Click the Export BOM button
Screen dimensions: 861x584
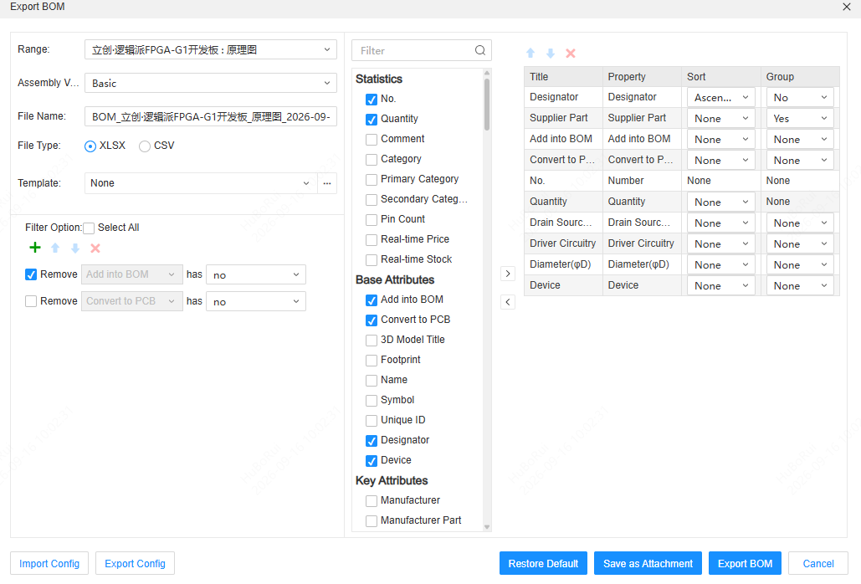click(746, 564)
